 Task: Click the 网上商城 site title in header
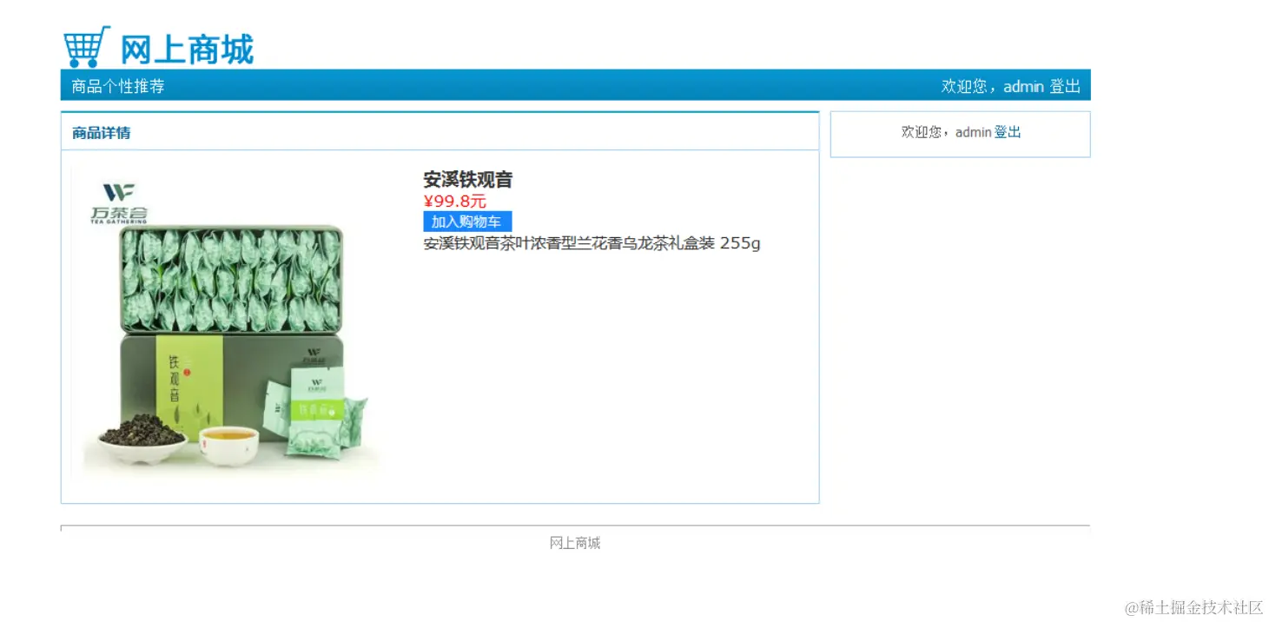click(x=187, y=50)
